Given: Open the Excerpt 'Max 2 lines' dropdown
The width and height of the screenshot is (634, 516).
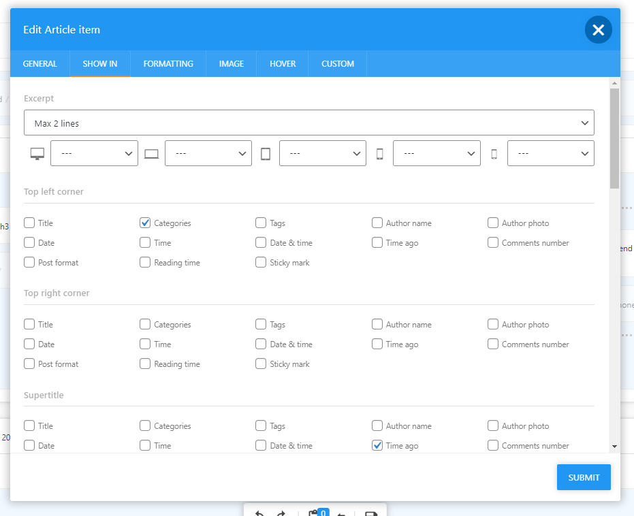Looking at the screenshot, I should (308, 123).
